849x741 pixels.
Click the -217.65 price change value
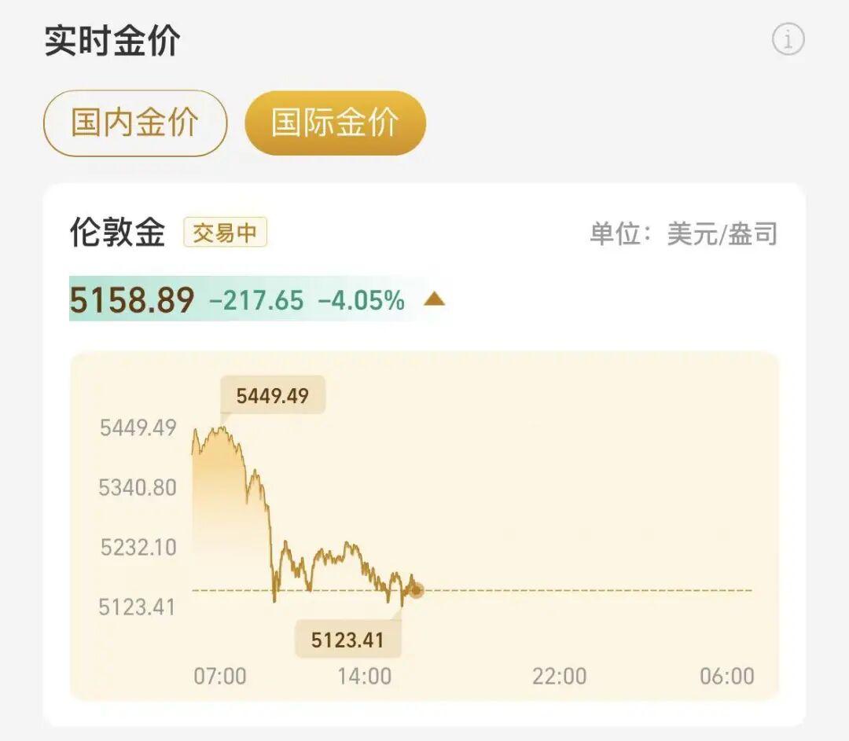click(x=256, y=299)
